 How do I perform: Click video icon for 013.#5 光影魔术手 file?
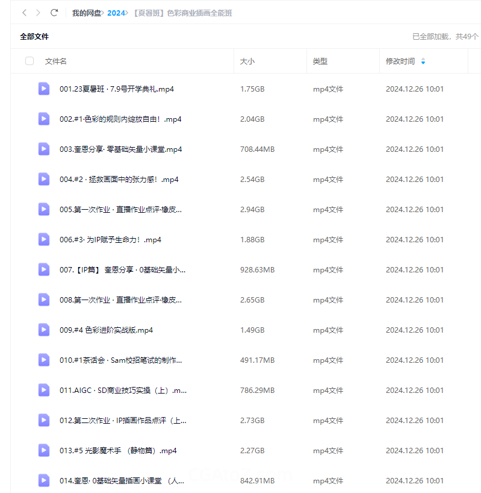[44, 450]
